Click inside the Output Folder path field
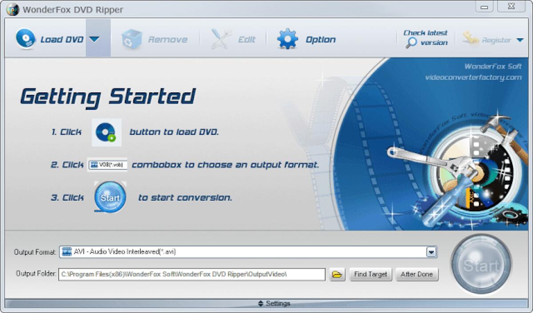Screen dimensions: 533x313 (191, 274)
